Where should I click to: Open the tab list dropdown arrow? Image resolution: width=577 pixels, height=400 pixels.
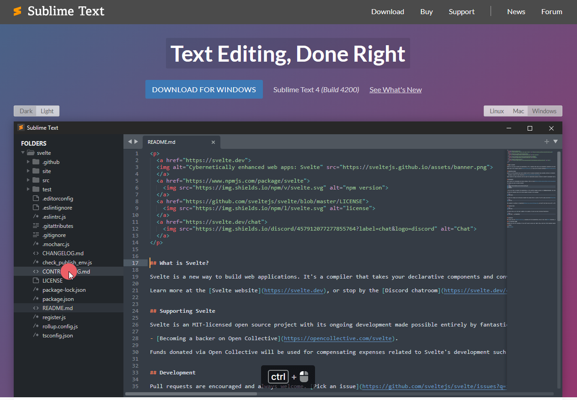(x=556, y=142)
